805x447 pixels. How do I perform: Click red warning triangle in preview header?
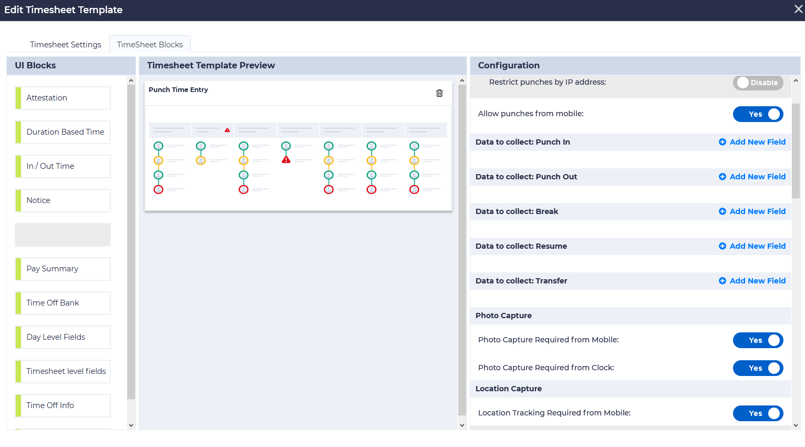tap(227, 130)
